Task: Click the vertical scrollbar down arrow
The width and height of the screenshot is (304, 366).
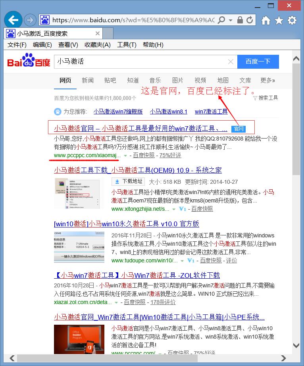Action: (296, 345)
